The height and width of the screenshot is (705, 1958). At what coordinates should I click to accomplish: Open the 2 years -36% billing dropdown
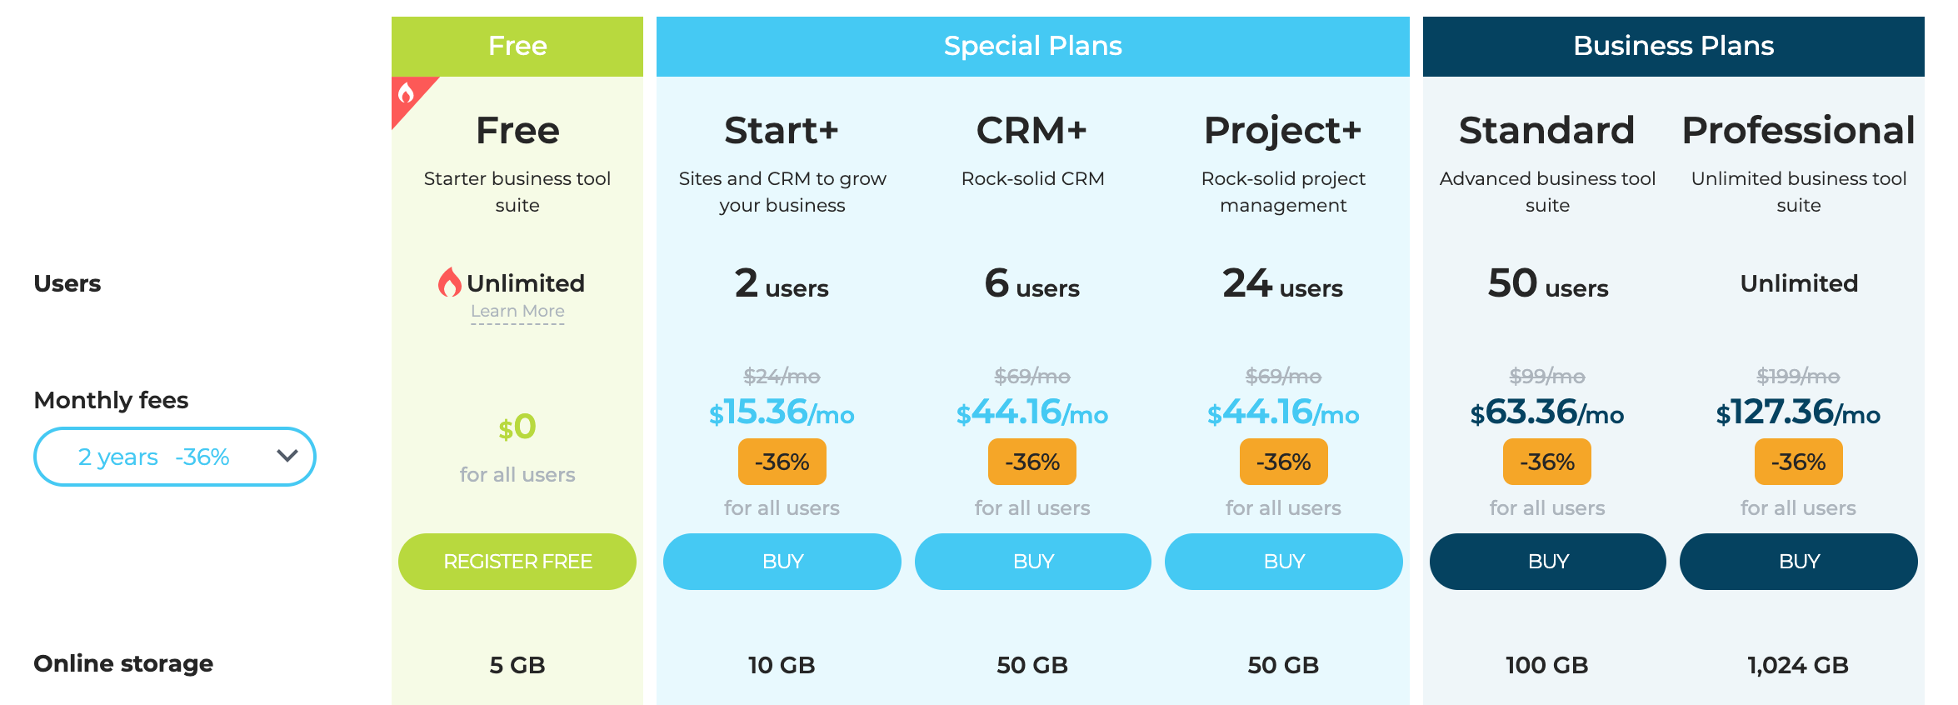(x=175, y=457)
